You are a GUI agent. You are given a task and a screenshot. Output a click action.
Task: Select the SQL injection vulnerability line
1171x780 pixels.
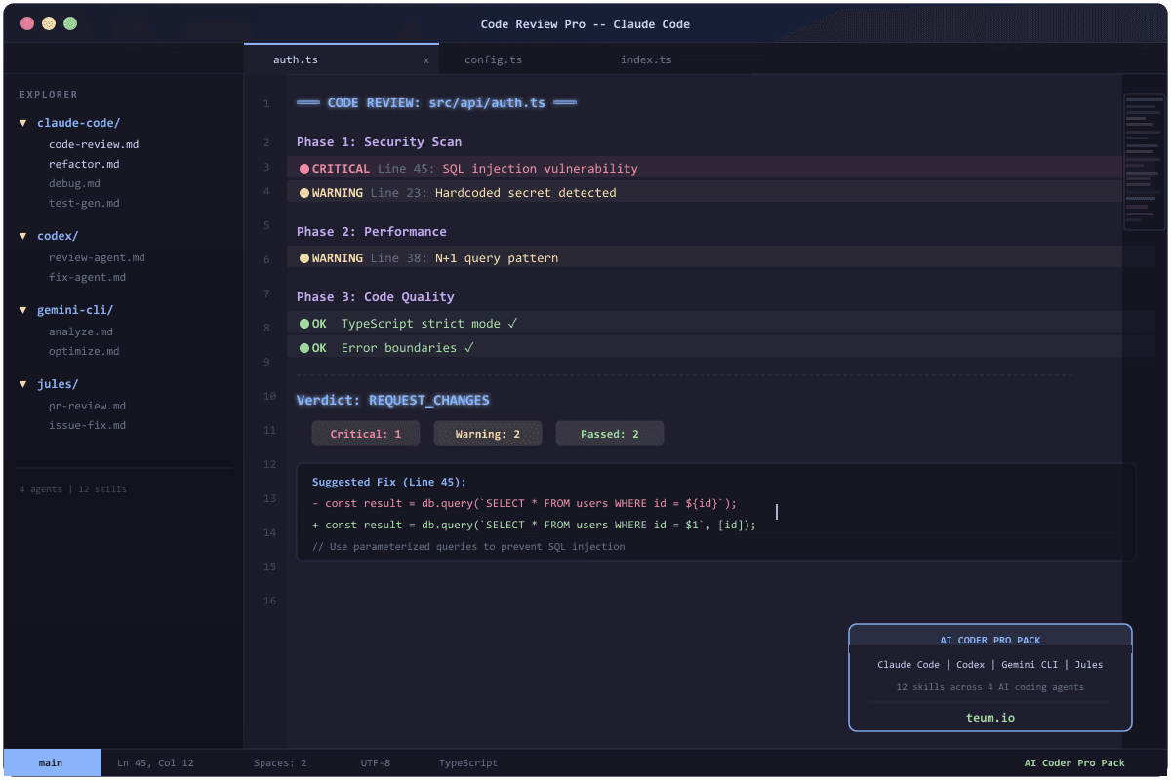tap(705, 168)
